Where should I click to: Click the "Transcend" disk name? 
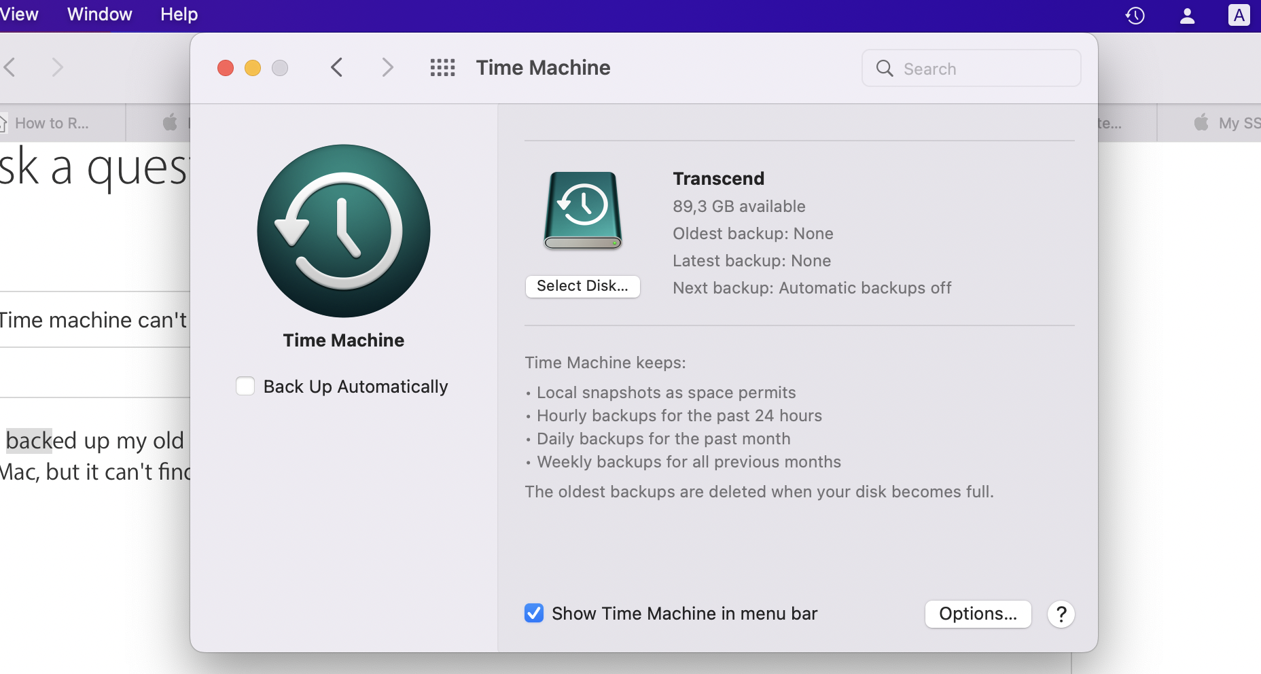[719, 179]
